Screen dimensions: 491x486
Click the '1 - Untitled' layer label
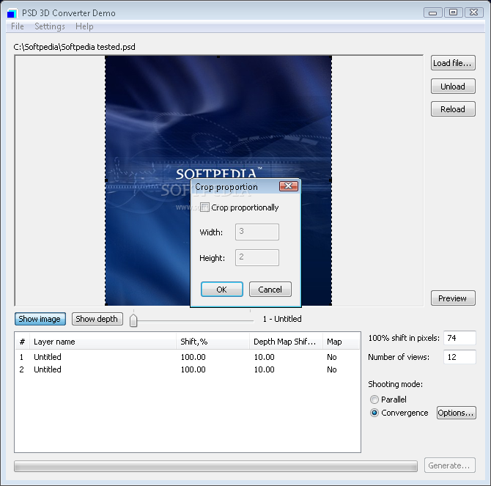tap(282, 319)
